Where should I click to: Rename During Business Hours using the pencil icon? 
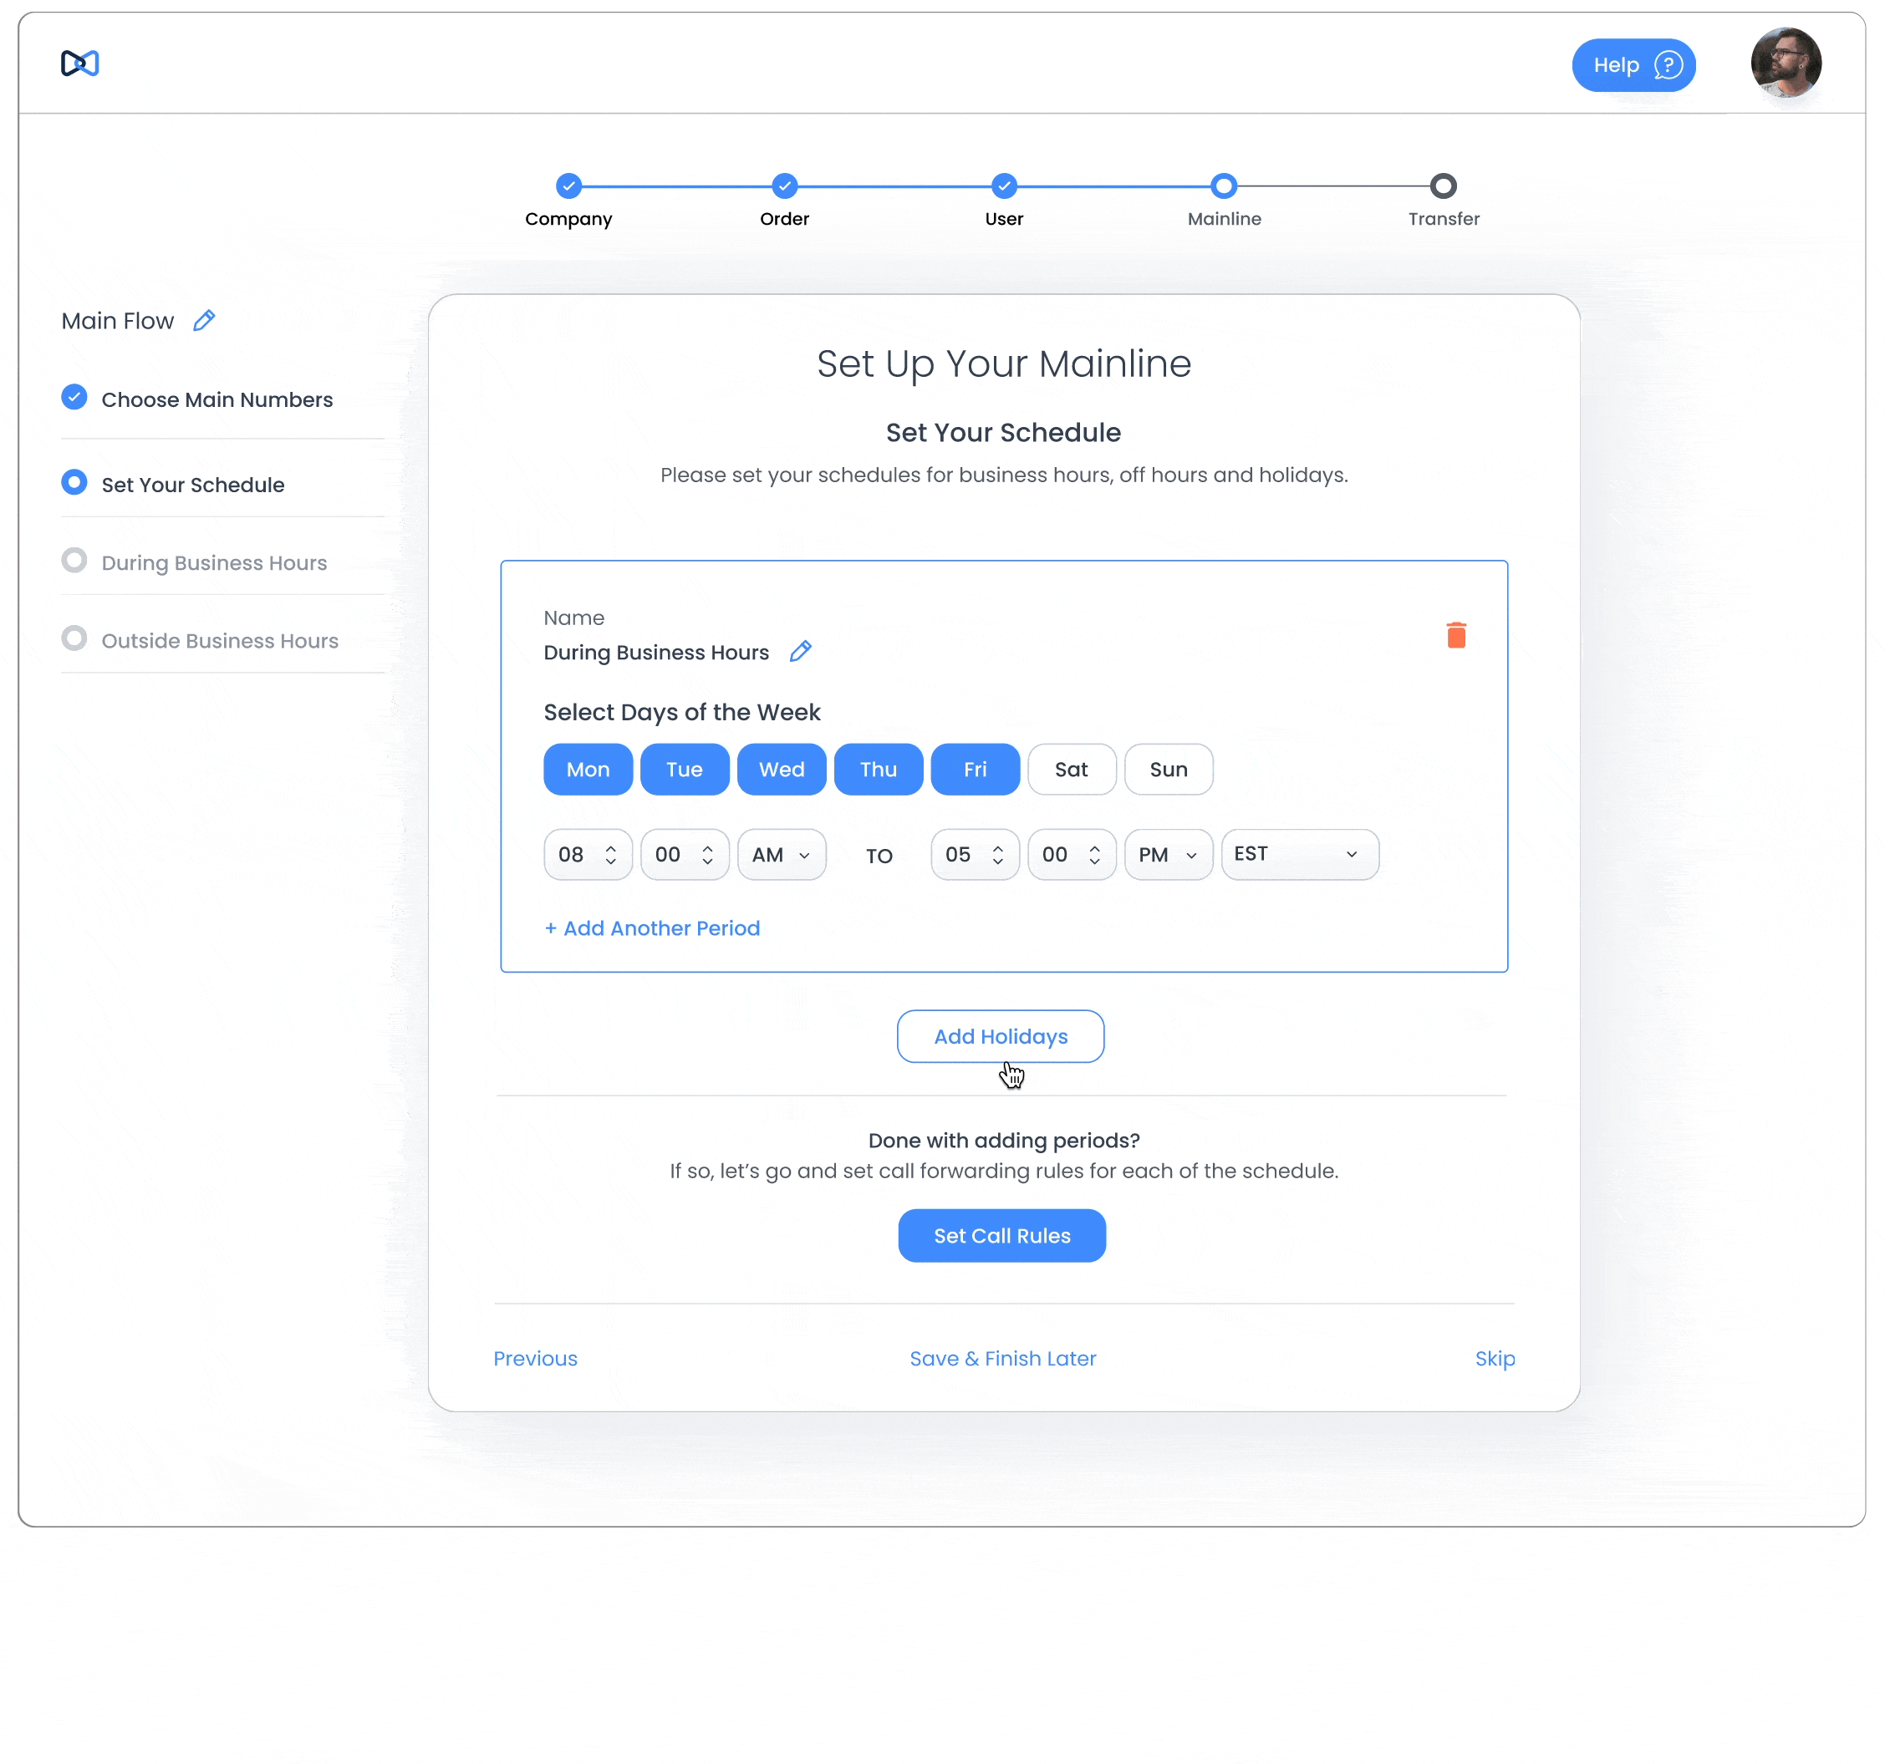point(799,652)
